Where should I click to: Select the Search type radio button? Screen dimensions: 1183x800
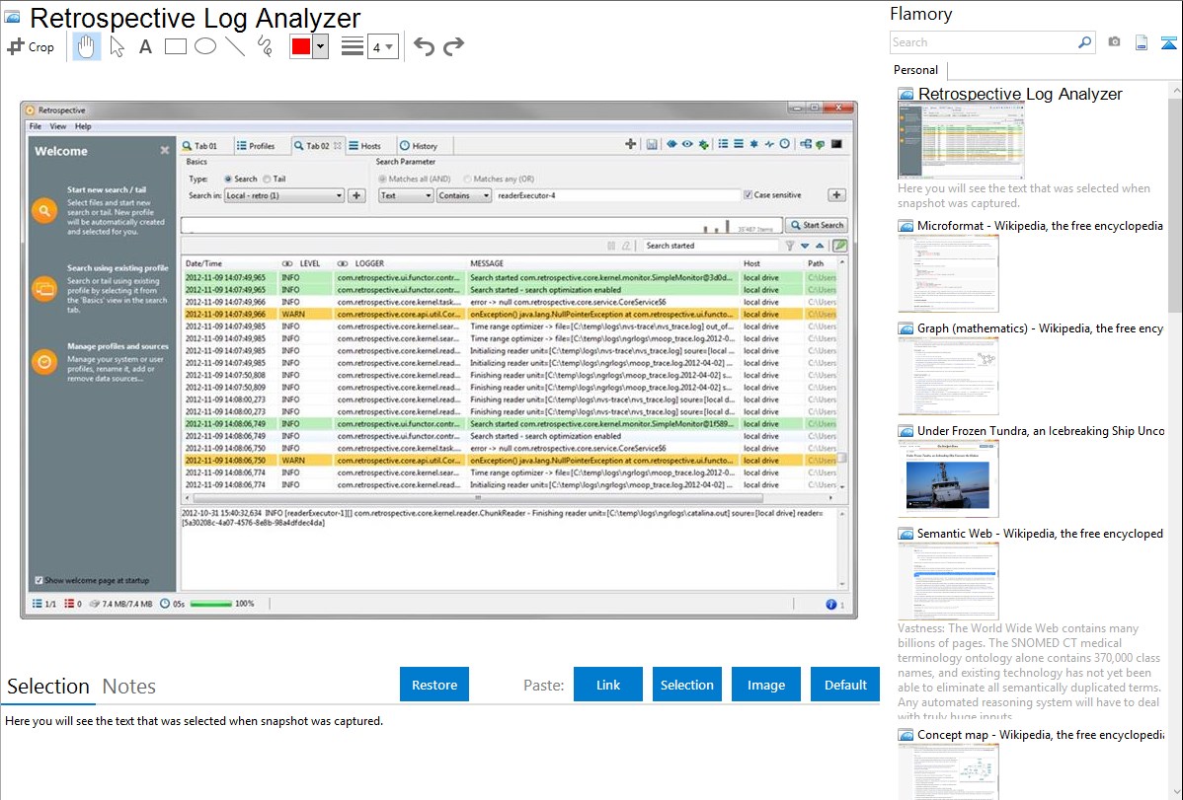coord(228,179)
